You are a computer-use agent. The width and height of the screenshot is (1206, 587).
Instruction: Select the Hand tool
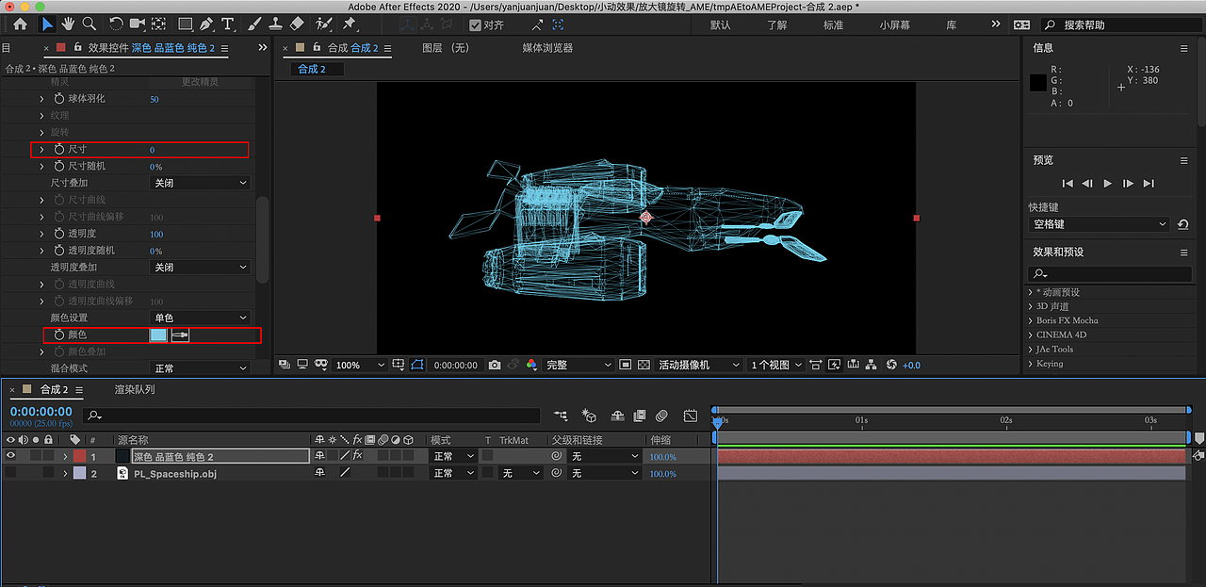pyautogui.click(x=69, y=24)
